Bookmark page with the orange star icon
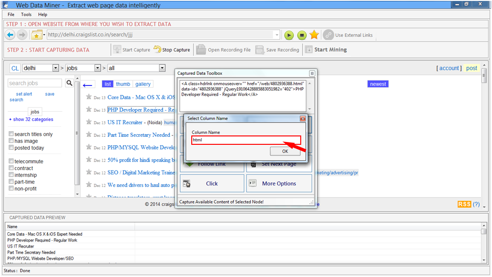 pos(314,35)
